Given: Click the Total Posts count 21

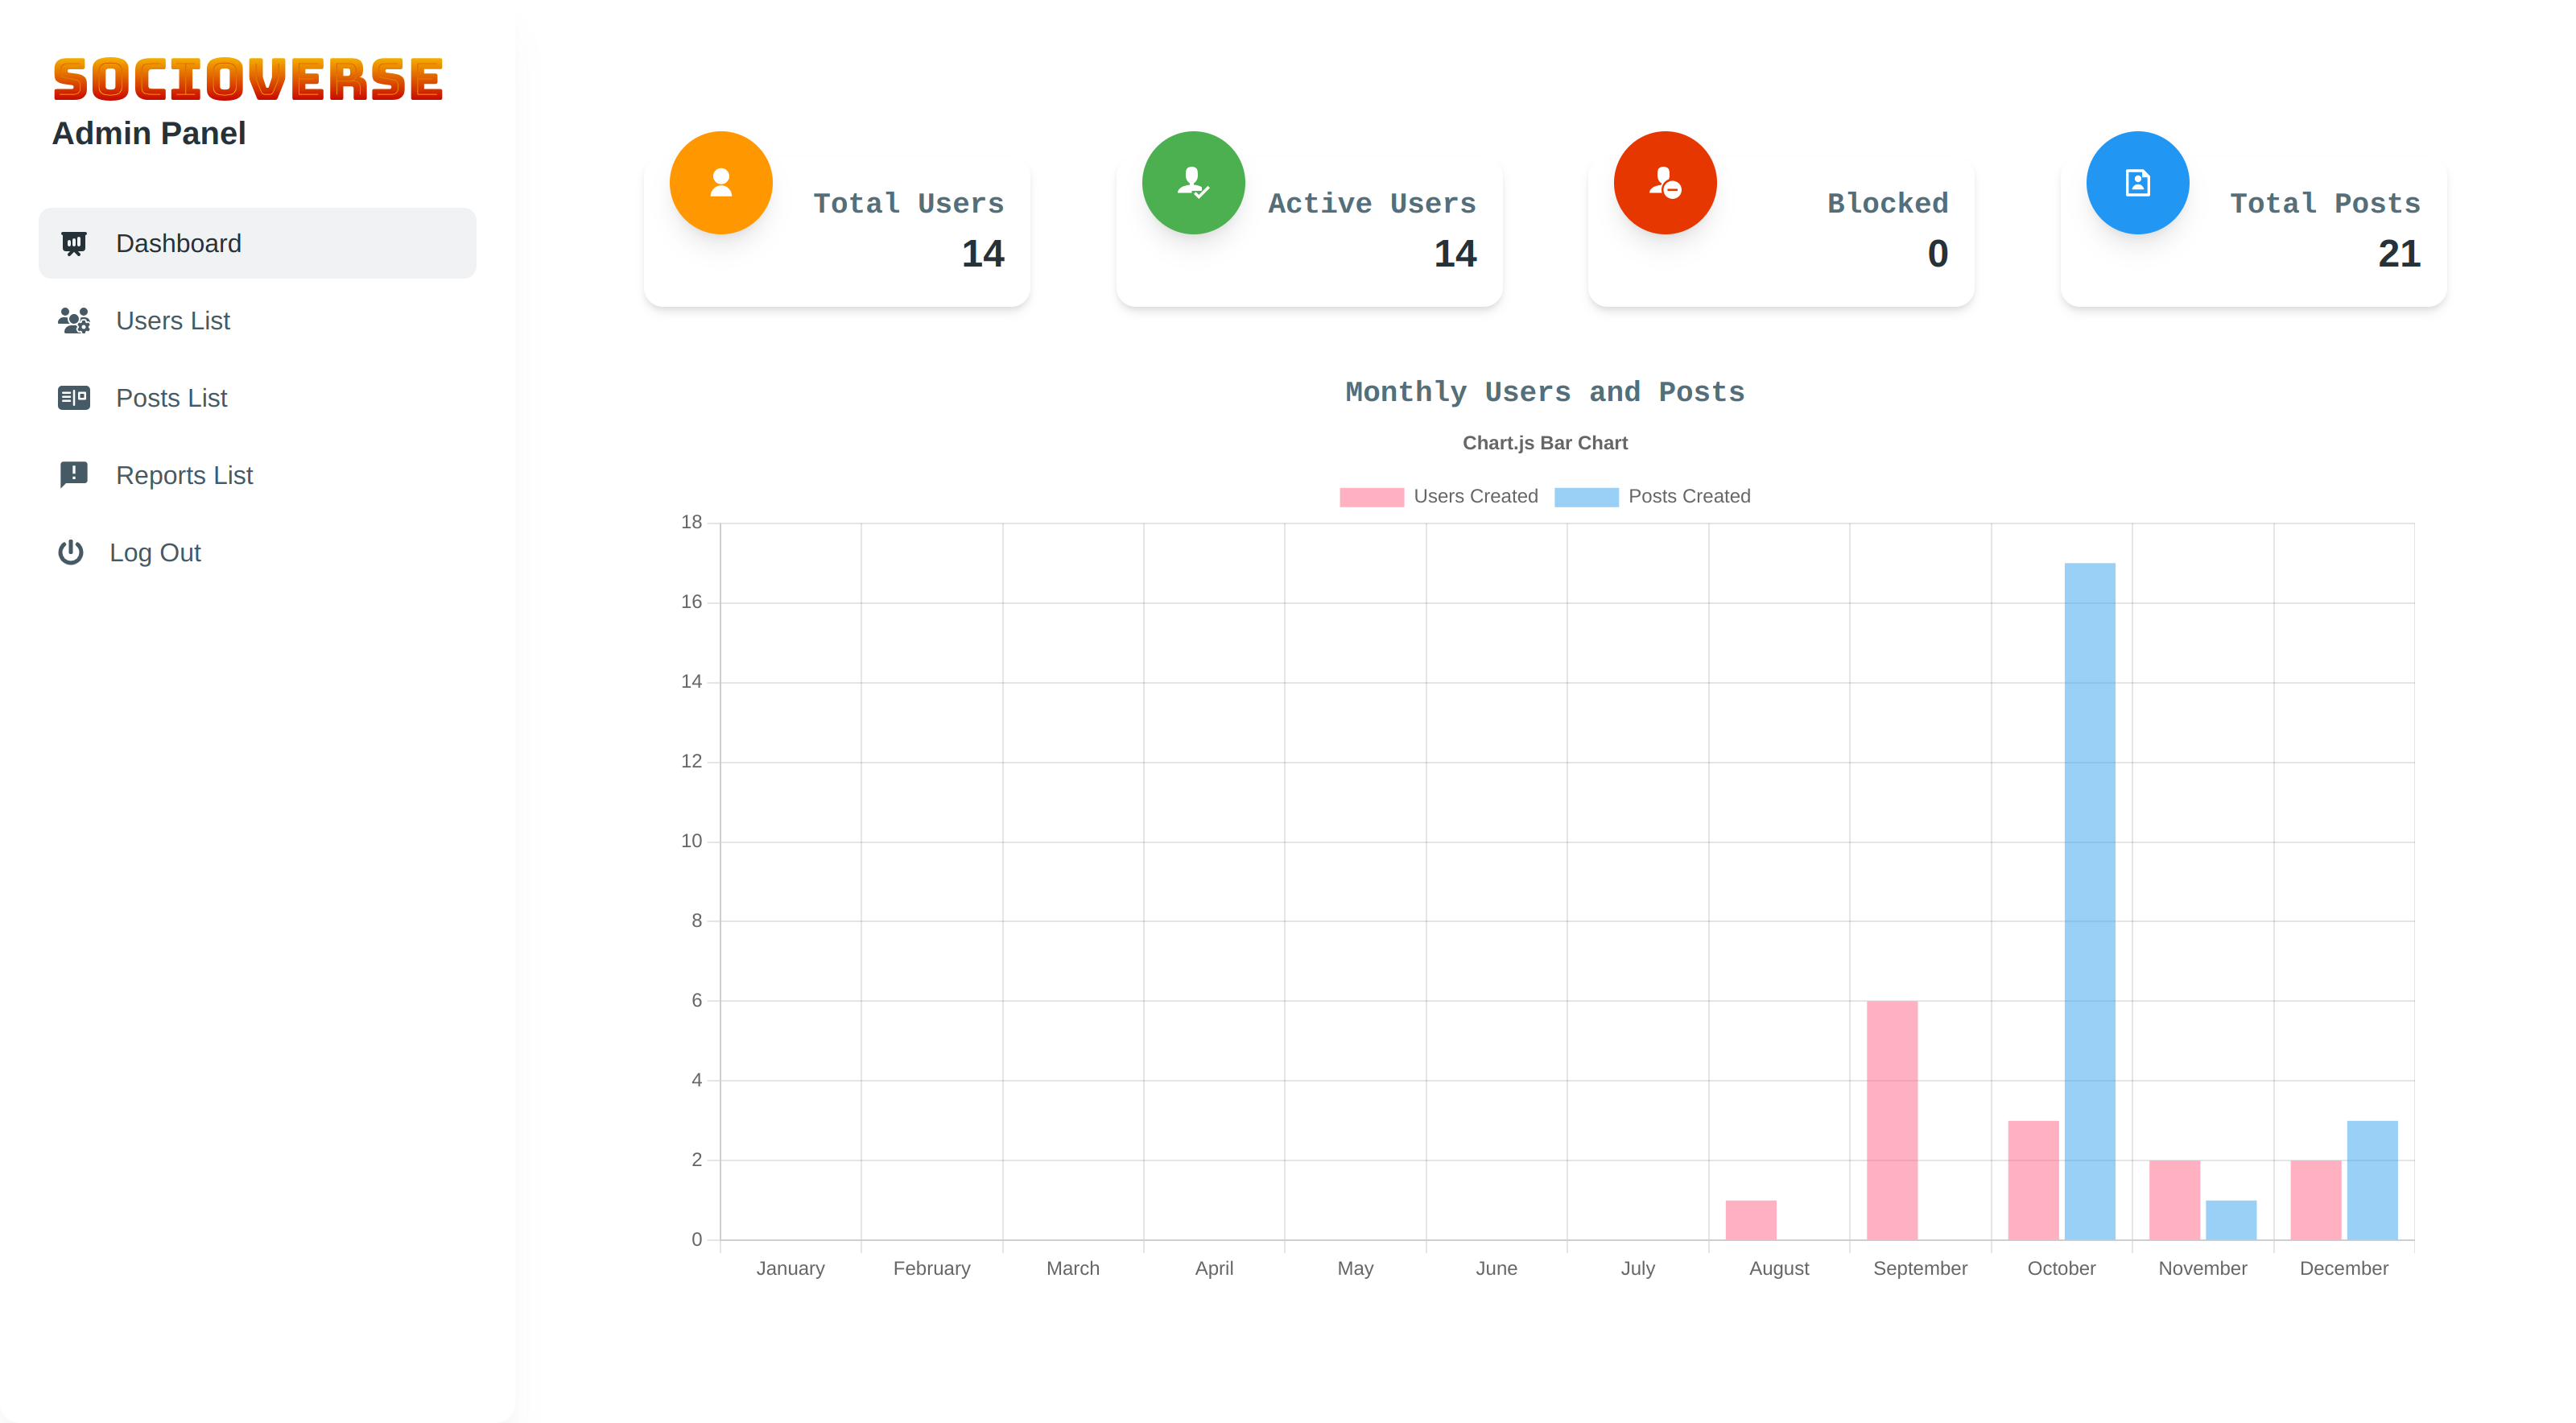Looking at the screenshot, I should coord(2399,253).
